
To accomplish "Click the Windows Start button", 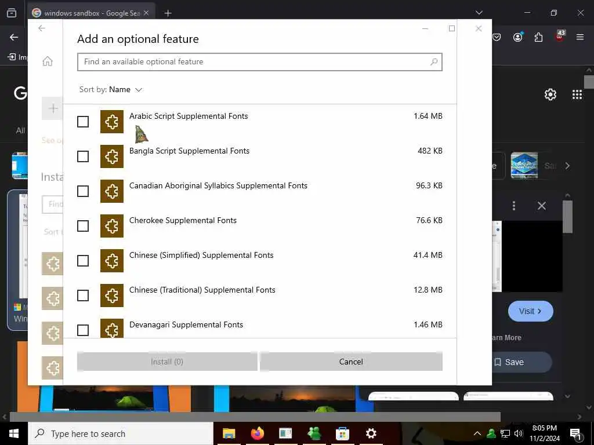I will [x=14, y=433].
